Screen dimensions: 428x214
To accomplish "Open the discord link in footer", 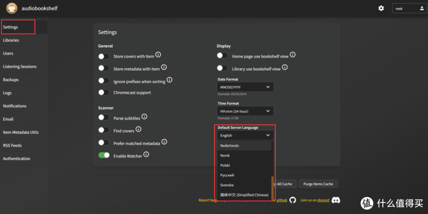I will pyautogui.click(x=323, y=200).
